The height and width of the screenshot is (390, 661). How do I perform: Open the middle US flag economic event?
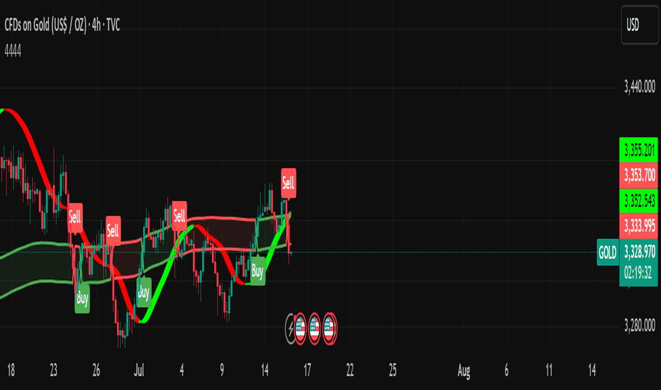[314, 328]
